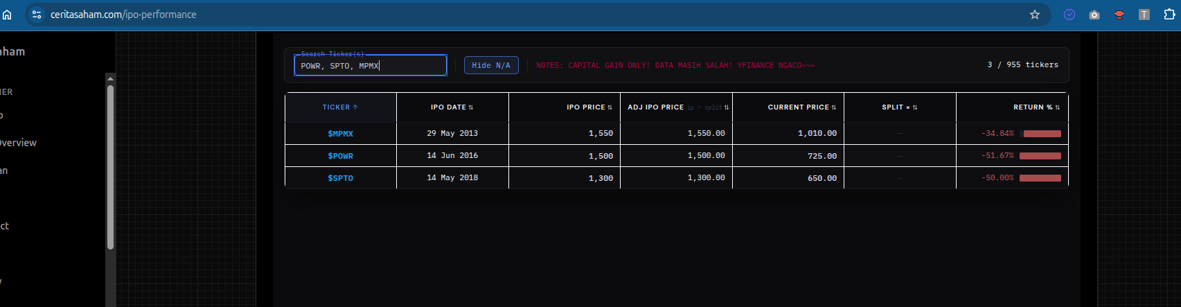Click into the Search Ticker(s) field
Viewport: 1181px width, 307px height.
[370, 66]
